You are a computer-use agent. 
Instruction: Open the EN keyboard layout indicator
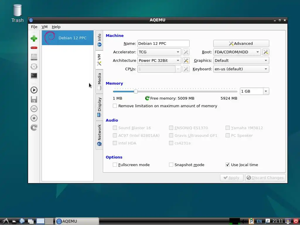click(x=259, y=221)
